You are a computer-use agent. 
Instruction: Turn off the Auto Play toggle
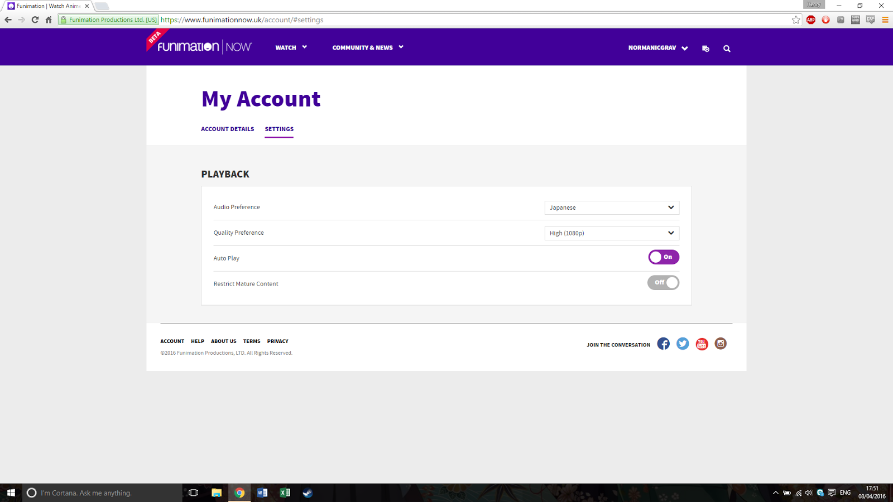664,257
